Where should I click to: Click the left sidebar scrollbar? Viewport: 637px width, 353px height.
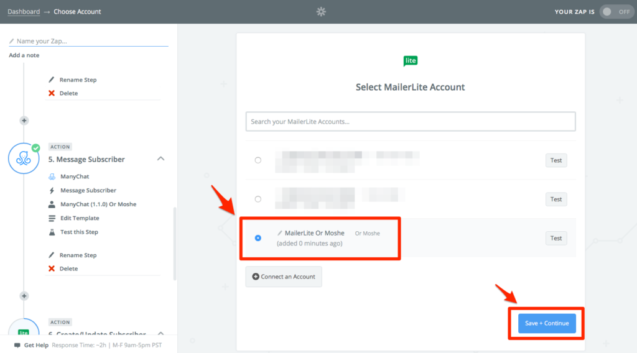point(175,244)
